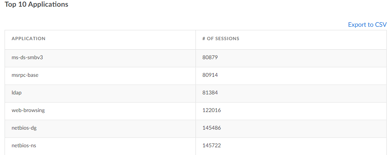Select the ms-ds-smbv3 application cell

point(27,57)
